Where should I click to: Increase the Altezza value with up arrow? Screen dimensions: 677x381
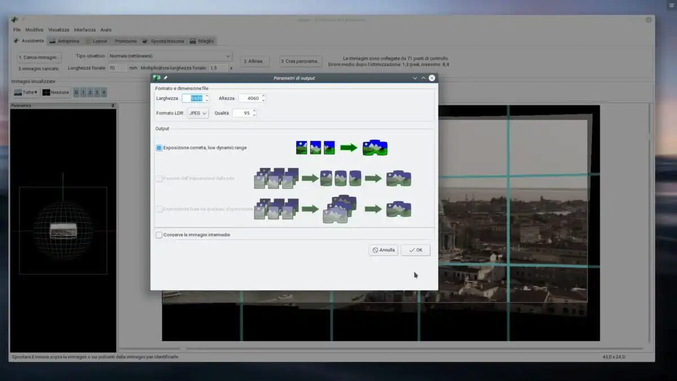263,96
